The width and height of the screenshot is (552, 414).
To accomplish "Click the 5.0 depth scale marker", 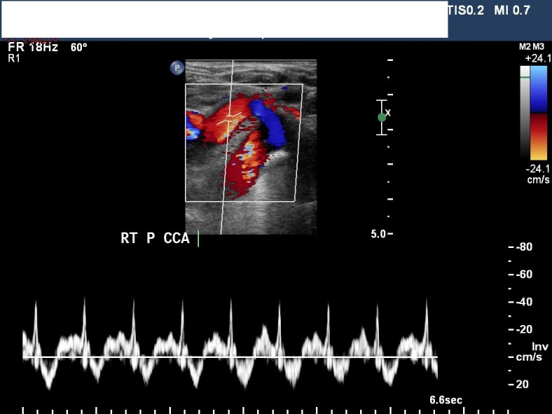I will [378, 233].
